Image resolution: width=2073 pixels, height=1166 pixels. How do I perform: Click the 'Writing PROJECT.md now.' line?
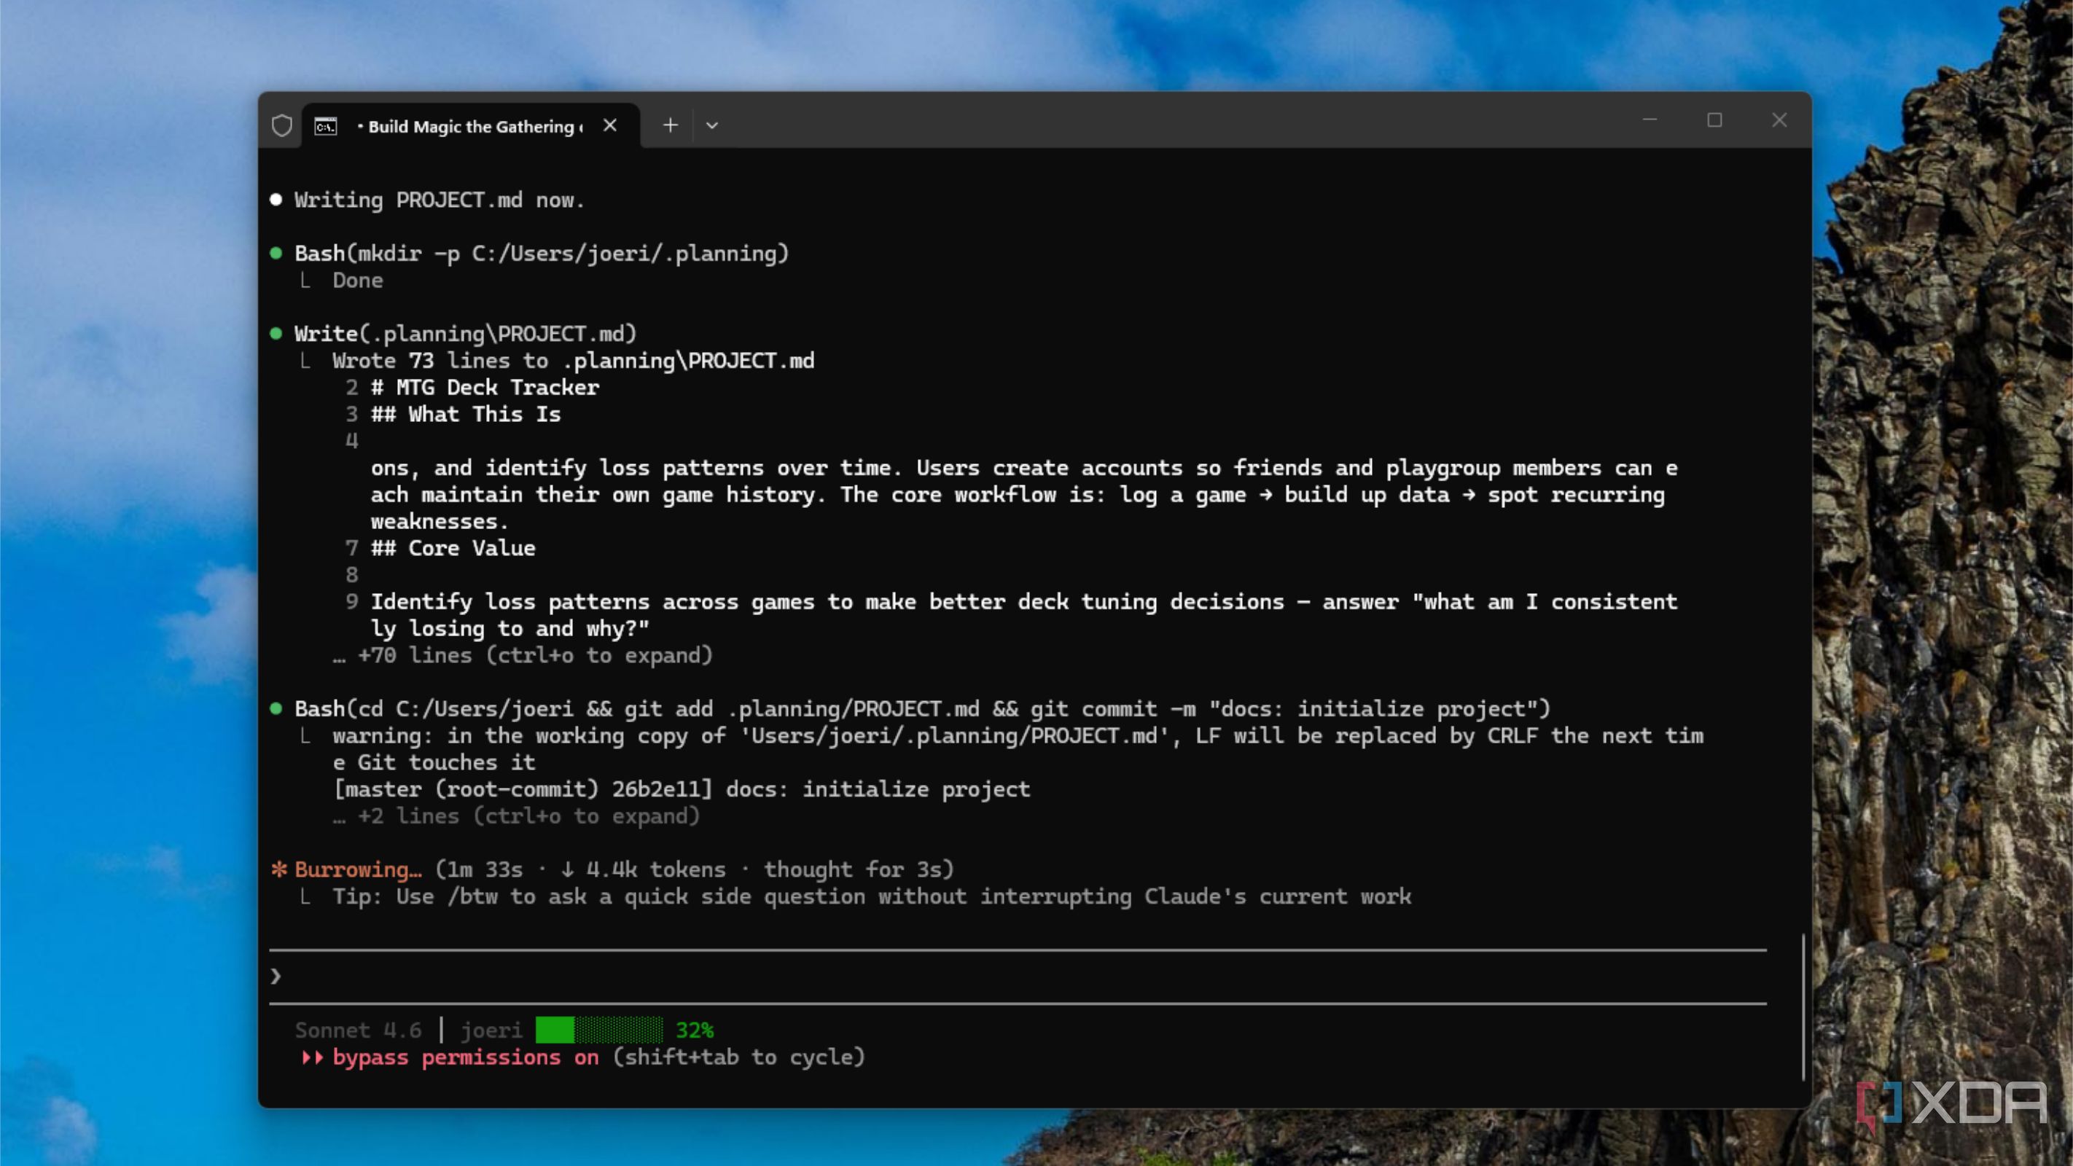(440, 200)
